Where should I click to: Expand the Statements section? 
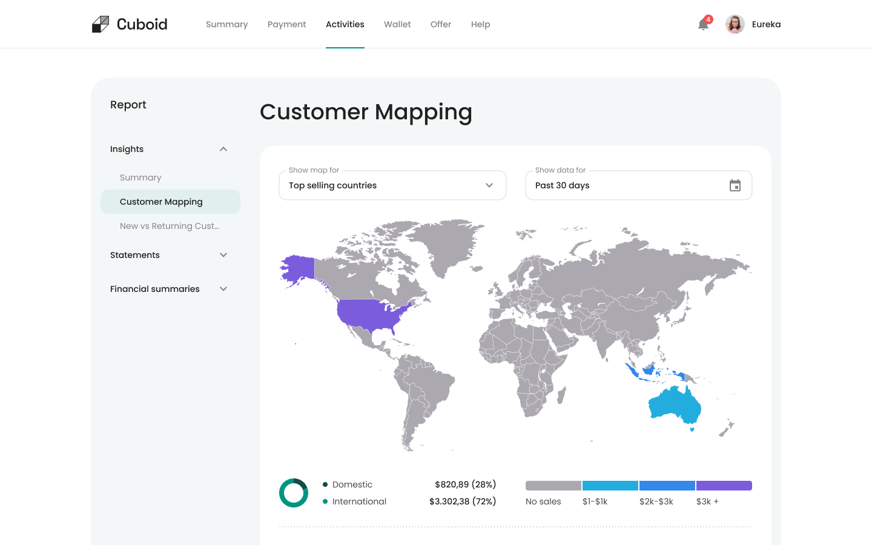[x=223, y=255]
